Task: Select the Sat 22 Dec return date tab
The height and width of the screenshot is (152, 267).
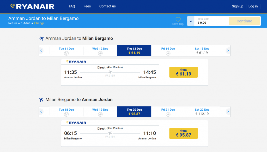Action: 202,112
